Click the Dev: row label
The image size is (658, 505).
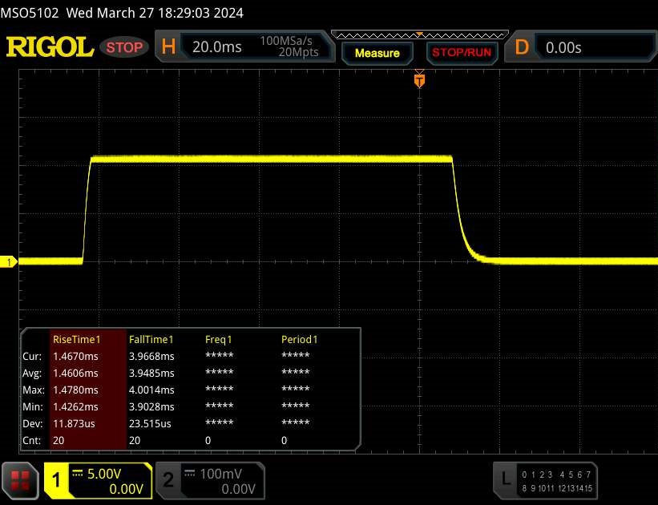tap(33, 423)
